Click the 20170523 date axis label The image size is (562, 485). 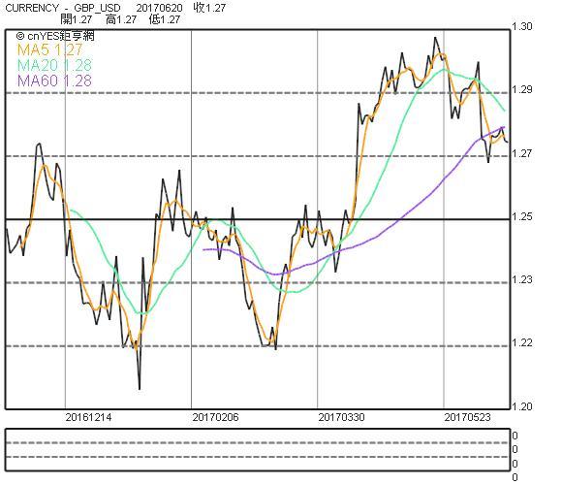click(467, 417)
